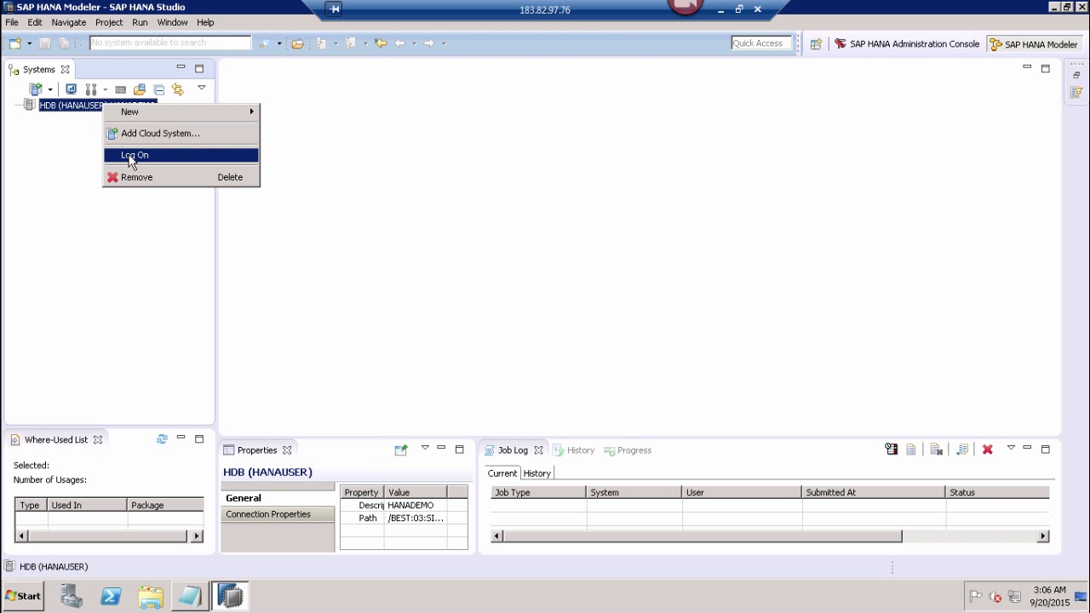Screen dimensions: 1090x613
Task: Click the Package column header
Action: [165, 505]
